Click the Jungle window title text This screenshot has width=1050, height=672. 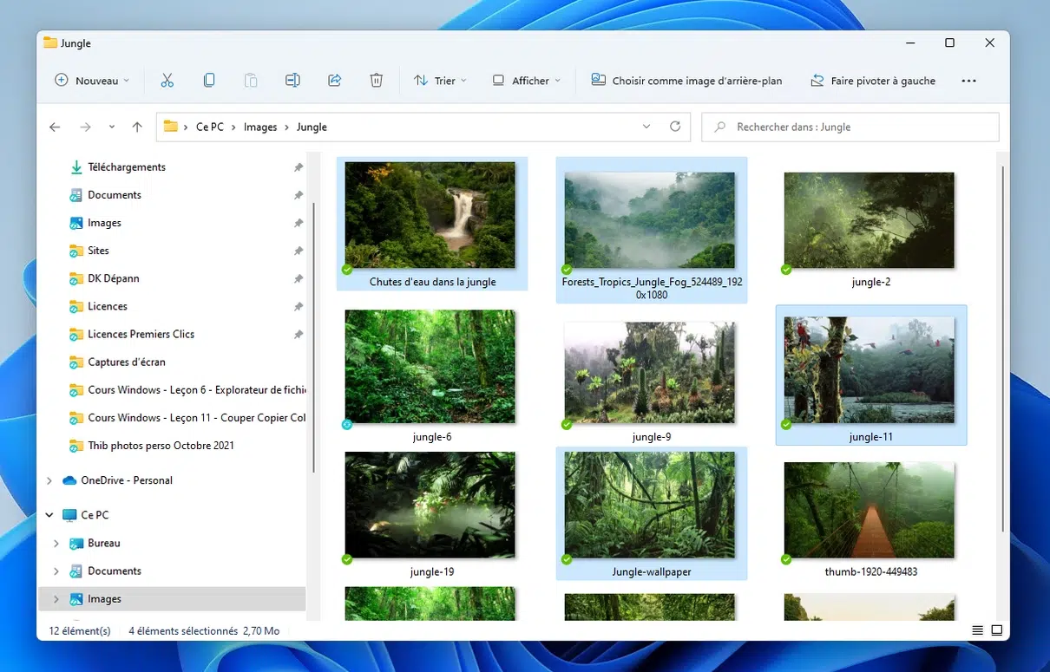[75, 43]
